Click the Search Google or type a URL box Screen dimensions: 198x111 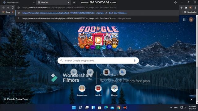pyautogui.click(x=98, y=61)
